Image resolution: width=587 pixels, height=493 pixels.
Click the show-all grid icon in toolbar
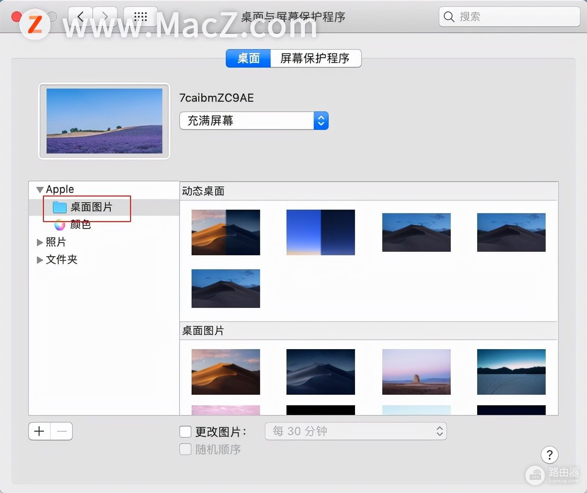(140, 17)
